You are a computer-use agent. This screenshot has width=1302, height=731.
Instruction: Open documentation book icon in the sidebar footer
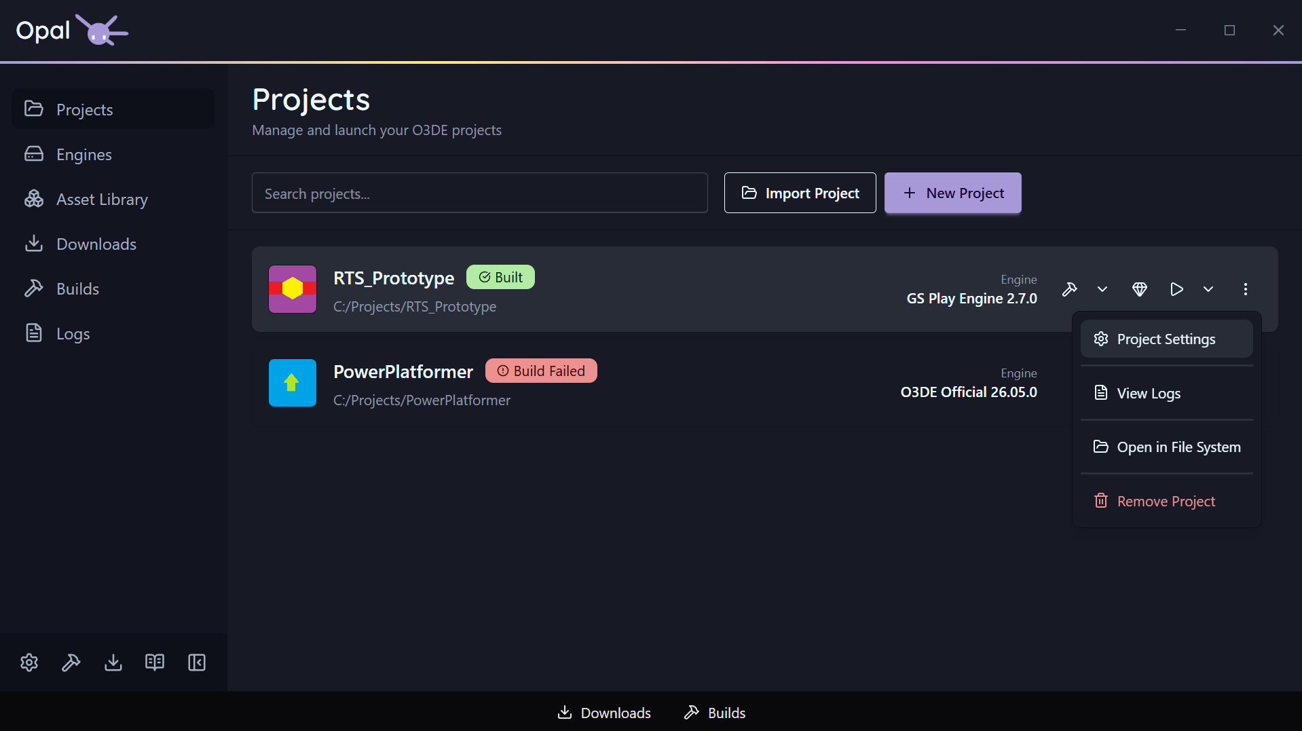[x=155, y=662]
